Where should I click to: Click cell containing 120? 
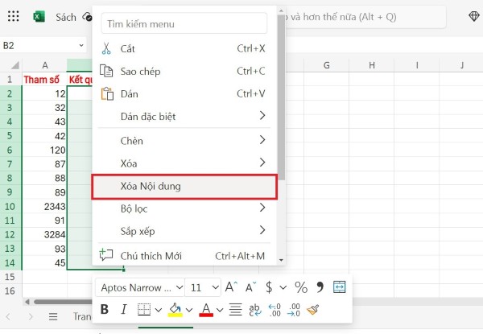(44, 150)
